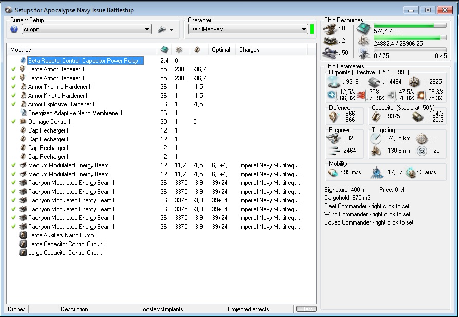Screen dimensions: 459x317
Task: Click the capacitor usage column header icon
Action: point(197,50)
